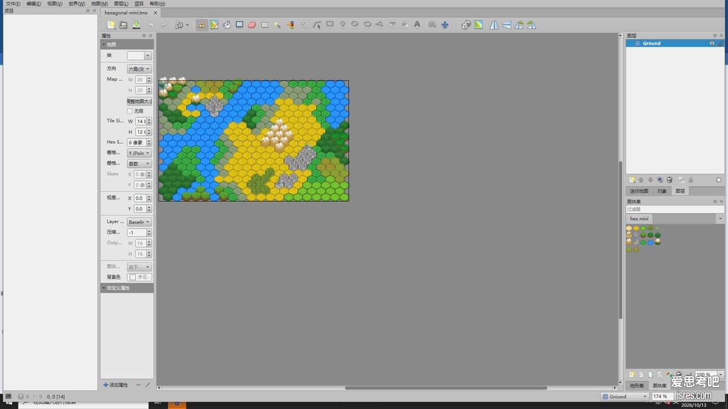Open the 右下 render order dropdown
Screen dimensions: 728x409
click(139, 267)
